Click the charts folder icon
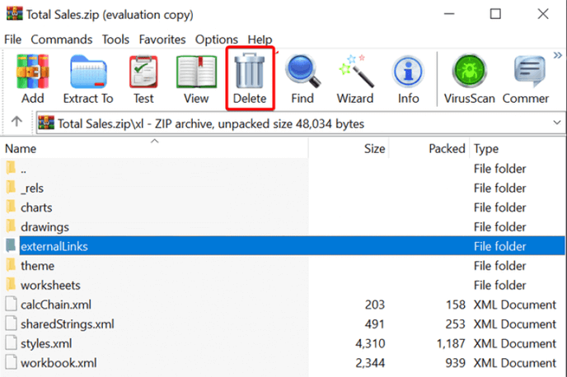Image resolution: width=567 pixels, height=377 pixels. click(x=11, y=207)
